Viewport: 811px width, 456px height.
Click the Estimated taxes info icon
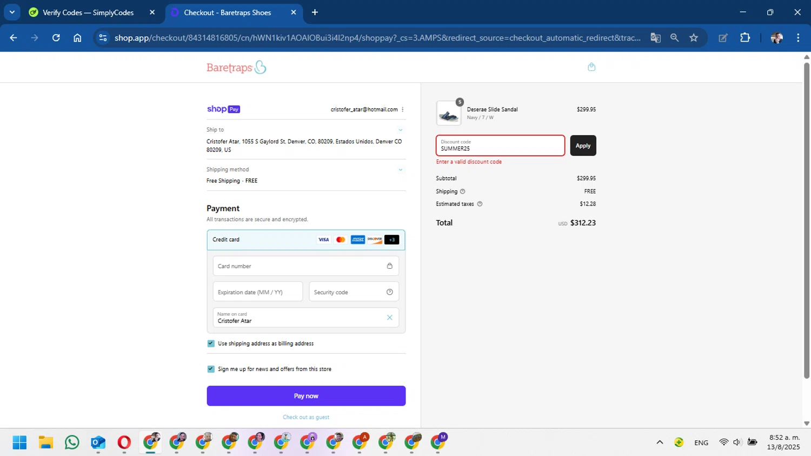coord(480,204)
